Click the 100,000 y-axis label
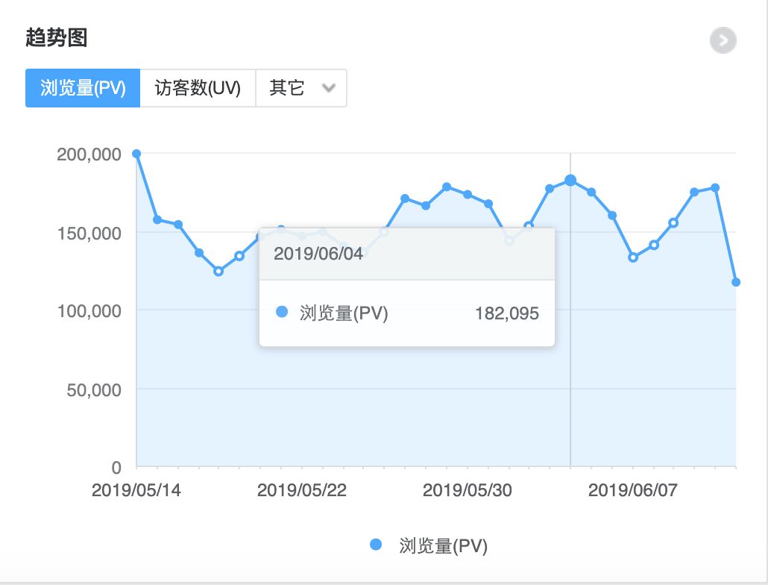This screenshot has height=585, width=768. 89,311
